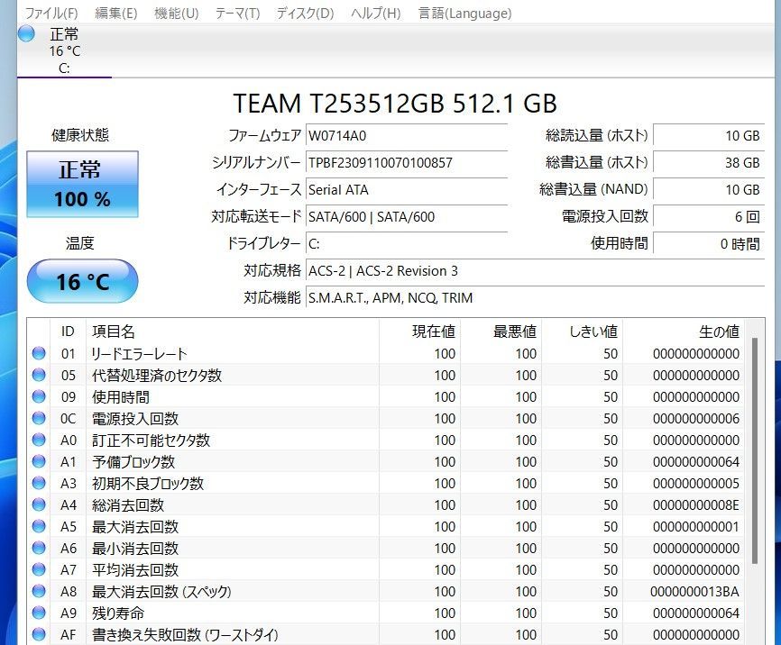This screenshot has height=645, width=781.
Task: Open the 機能(U) menu
Action: point(177,13)
